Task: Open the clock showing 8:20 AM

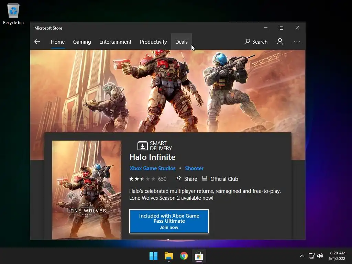Action: 337,256
